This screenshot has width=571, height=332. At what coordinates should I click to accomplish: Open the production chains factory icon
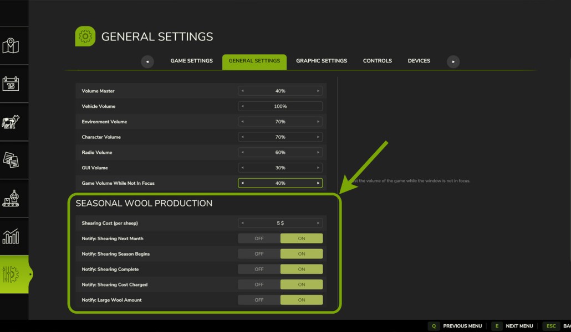[11, 198]
